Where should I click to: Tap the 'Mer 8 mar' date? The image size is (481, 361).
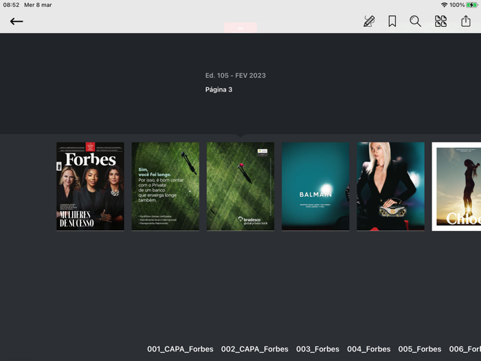point(38,5)
